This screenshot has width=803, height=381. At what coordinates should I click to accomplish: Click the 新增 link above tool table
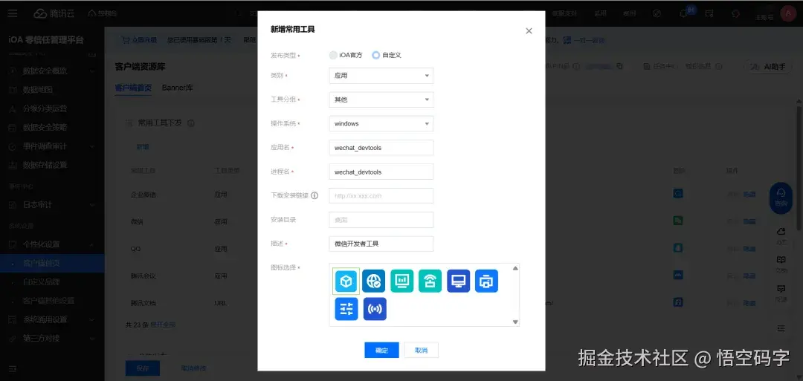tap(142, 147)
